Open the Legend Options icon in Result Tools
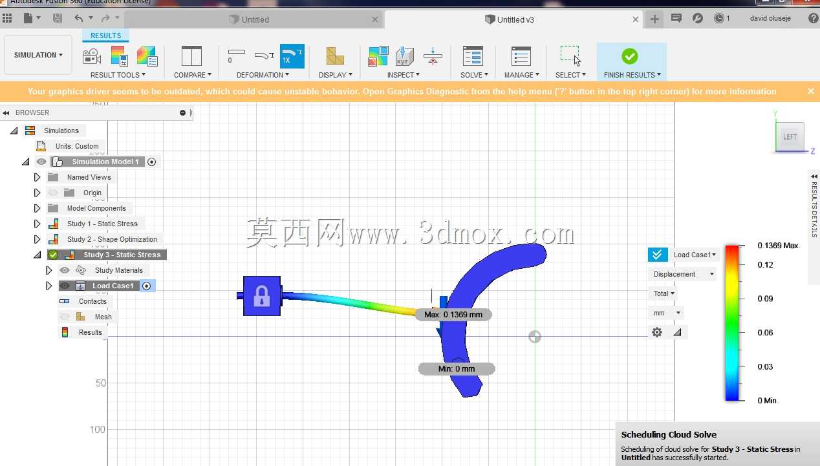The width and height of the screenshot is (820, 466). click(119, 56)
